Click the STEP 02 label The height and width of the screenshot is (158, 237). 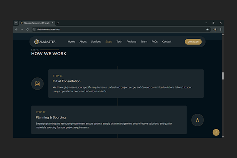[41, 112]
